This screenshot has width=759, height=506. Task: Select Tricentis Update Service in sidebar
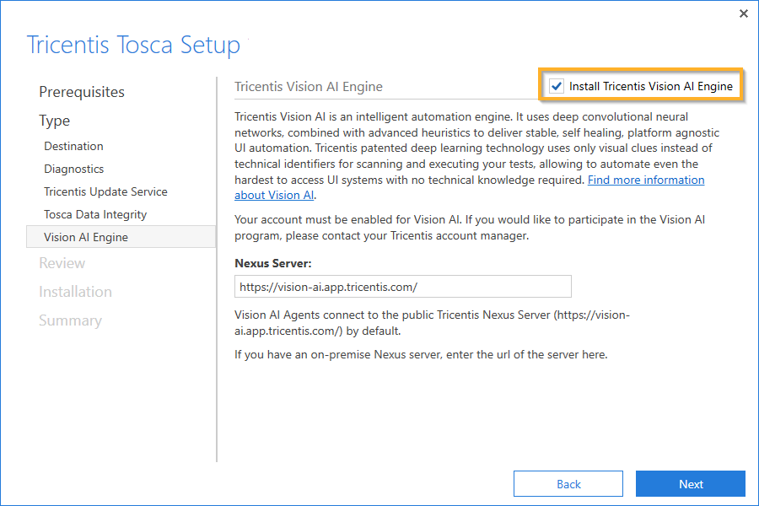[106, 191]
